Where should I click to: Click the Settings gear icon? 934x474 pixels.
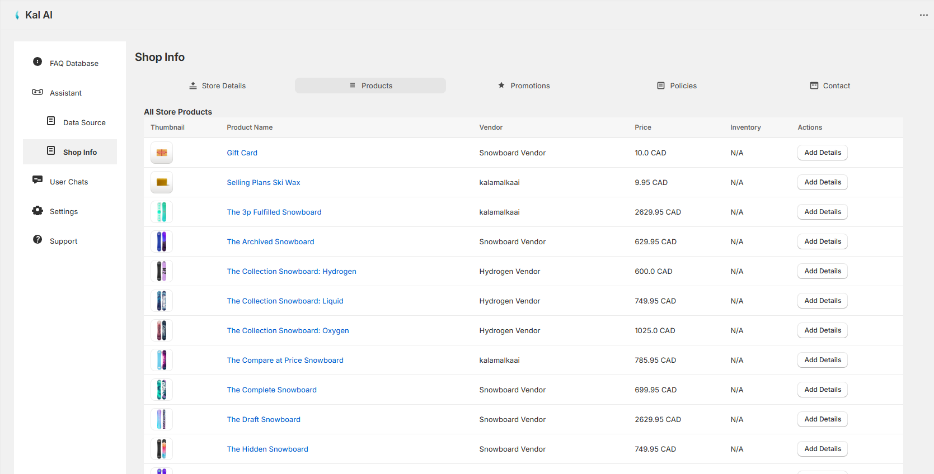tap(37, 211)
